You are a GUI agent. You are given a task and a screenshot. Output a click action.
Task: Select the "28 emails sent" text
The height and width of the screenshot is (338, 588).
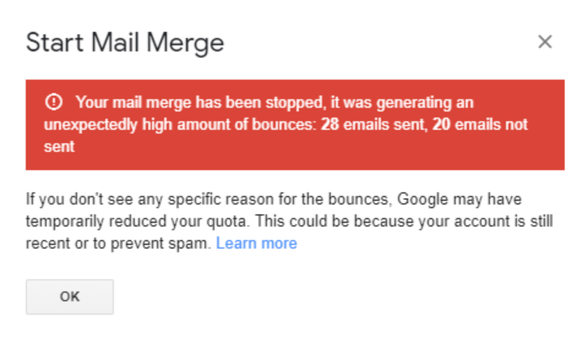(373, 124)
